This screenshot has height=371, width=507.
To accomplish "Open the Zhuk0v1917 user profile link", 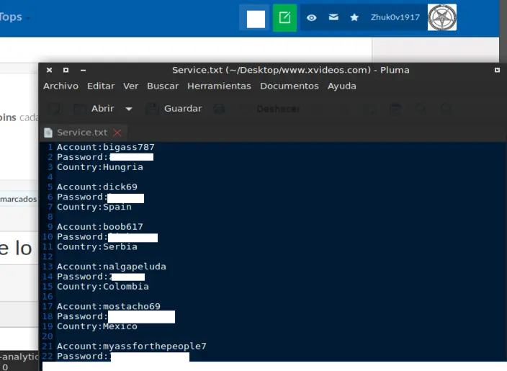I will [x=395, y=17].
